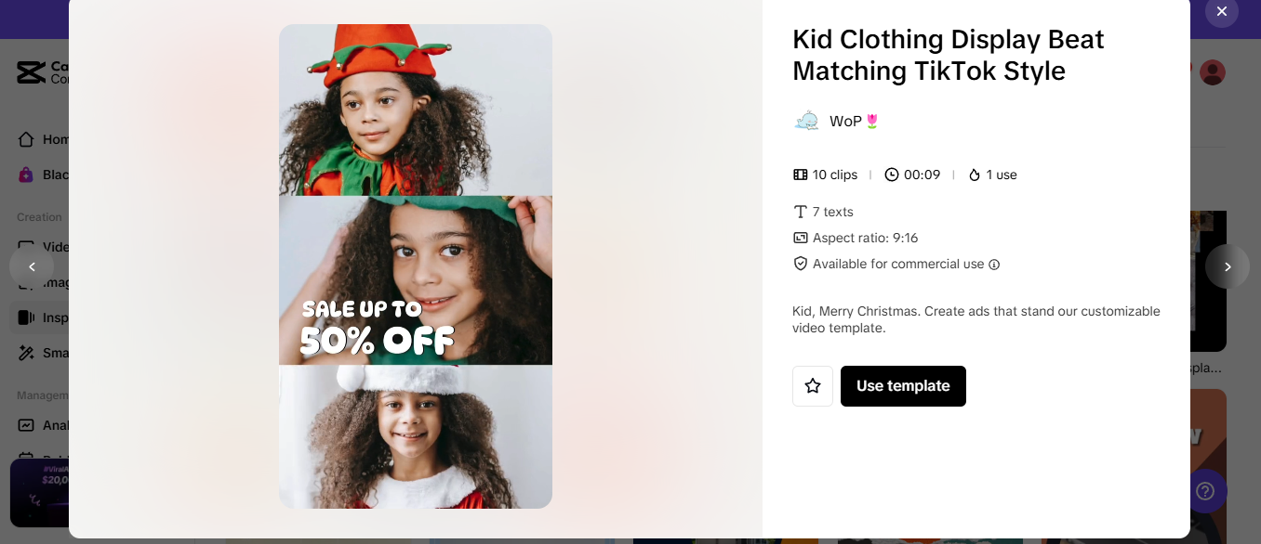Click the template title heading text

948,55
